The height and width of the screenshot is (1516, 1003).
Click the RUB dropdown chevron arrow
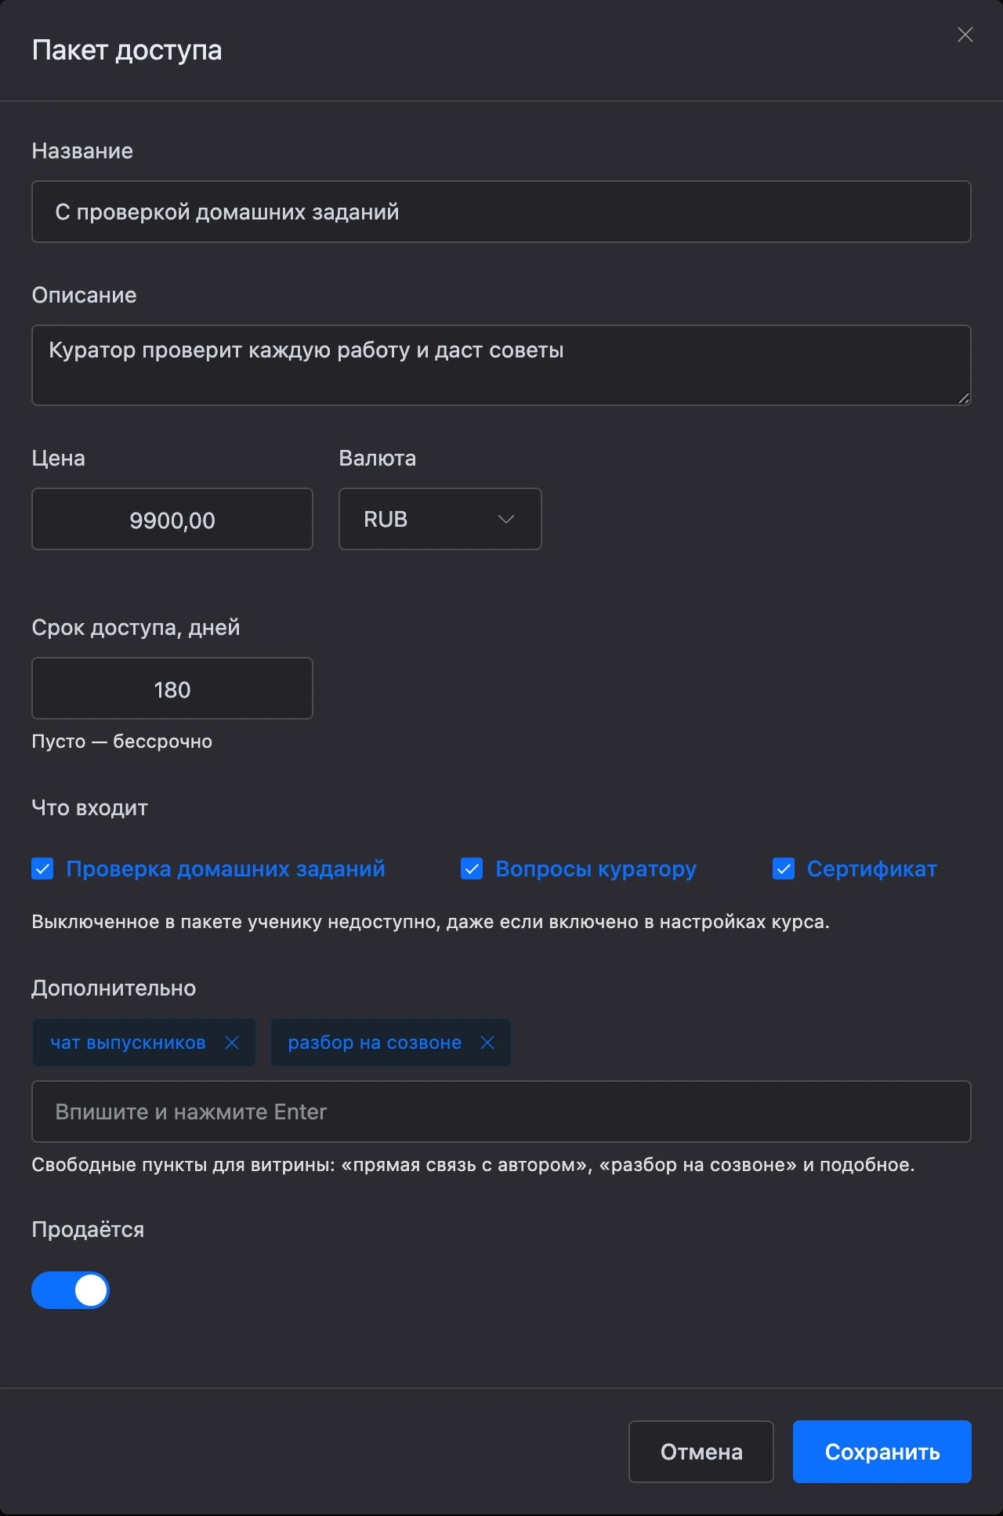(506, 519)
